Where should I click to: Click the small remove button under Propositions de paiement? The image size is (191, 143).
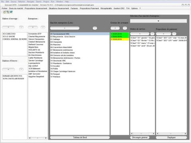tap(174, 34)
